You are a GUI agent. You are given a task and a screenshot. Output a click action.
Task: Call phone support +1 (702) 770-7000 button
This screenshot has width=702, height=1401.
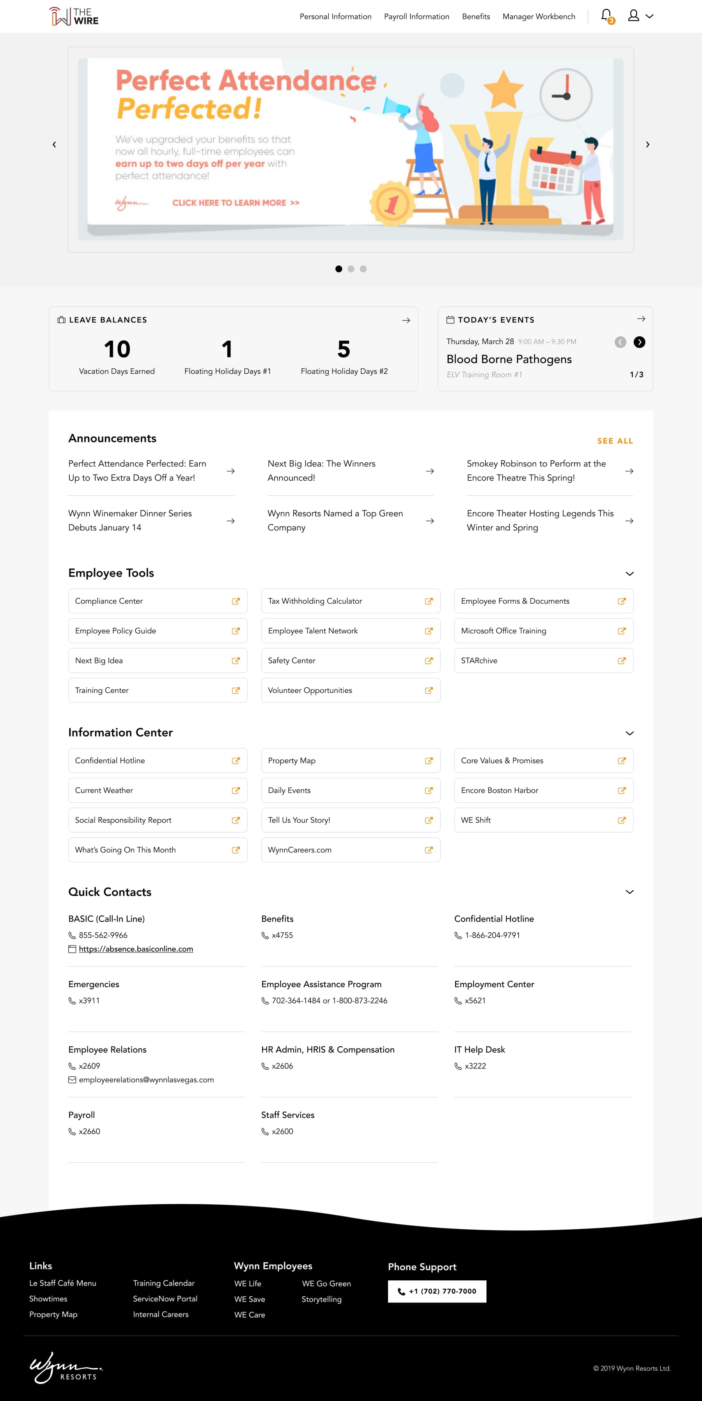(x=437, y=1291)
